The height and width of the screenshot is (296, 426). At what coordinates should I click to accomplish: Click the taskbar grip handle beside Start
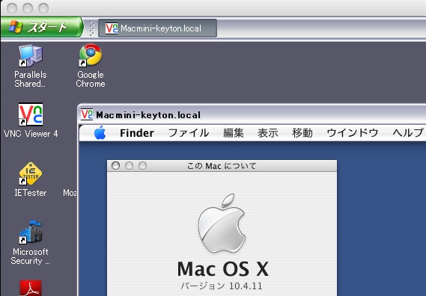coord(91,28)
